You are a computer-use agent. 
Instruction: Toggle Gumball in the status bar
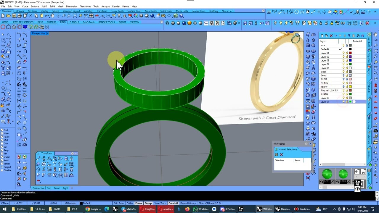(173, 203)
